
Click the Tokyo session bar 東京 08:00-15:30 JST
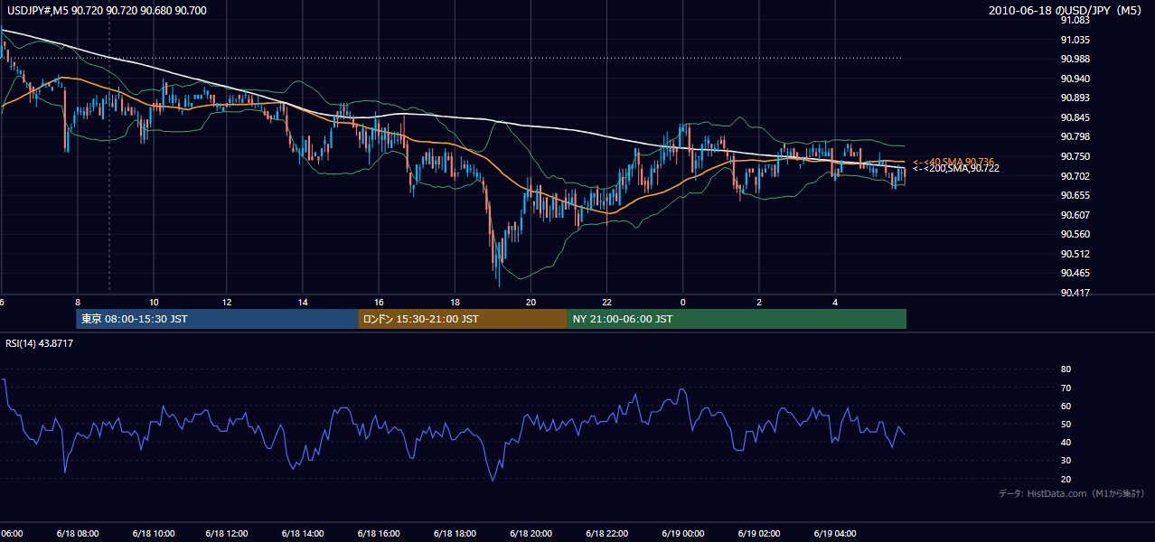[217, 319]
